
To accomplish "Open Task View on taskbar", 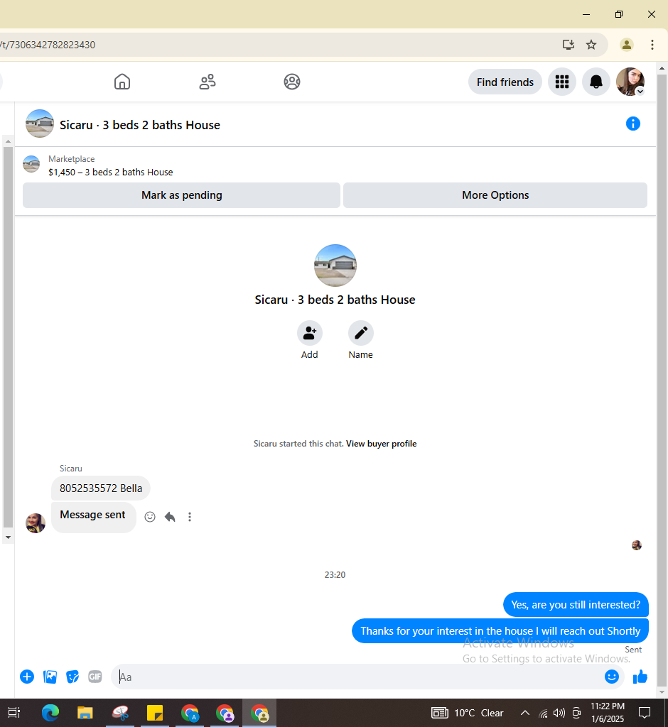I will tap(14, 713).
